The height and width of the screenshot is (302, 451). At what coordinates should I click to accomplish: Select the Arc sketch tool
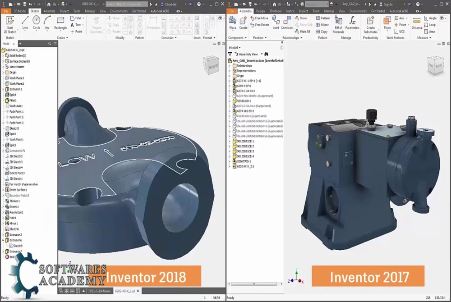(47, 23)
